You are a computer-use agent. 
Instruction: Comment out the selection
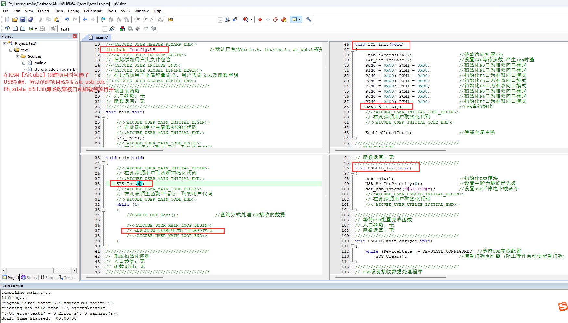click(x=153, y=19)
